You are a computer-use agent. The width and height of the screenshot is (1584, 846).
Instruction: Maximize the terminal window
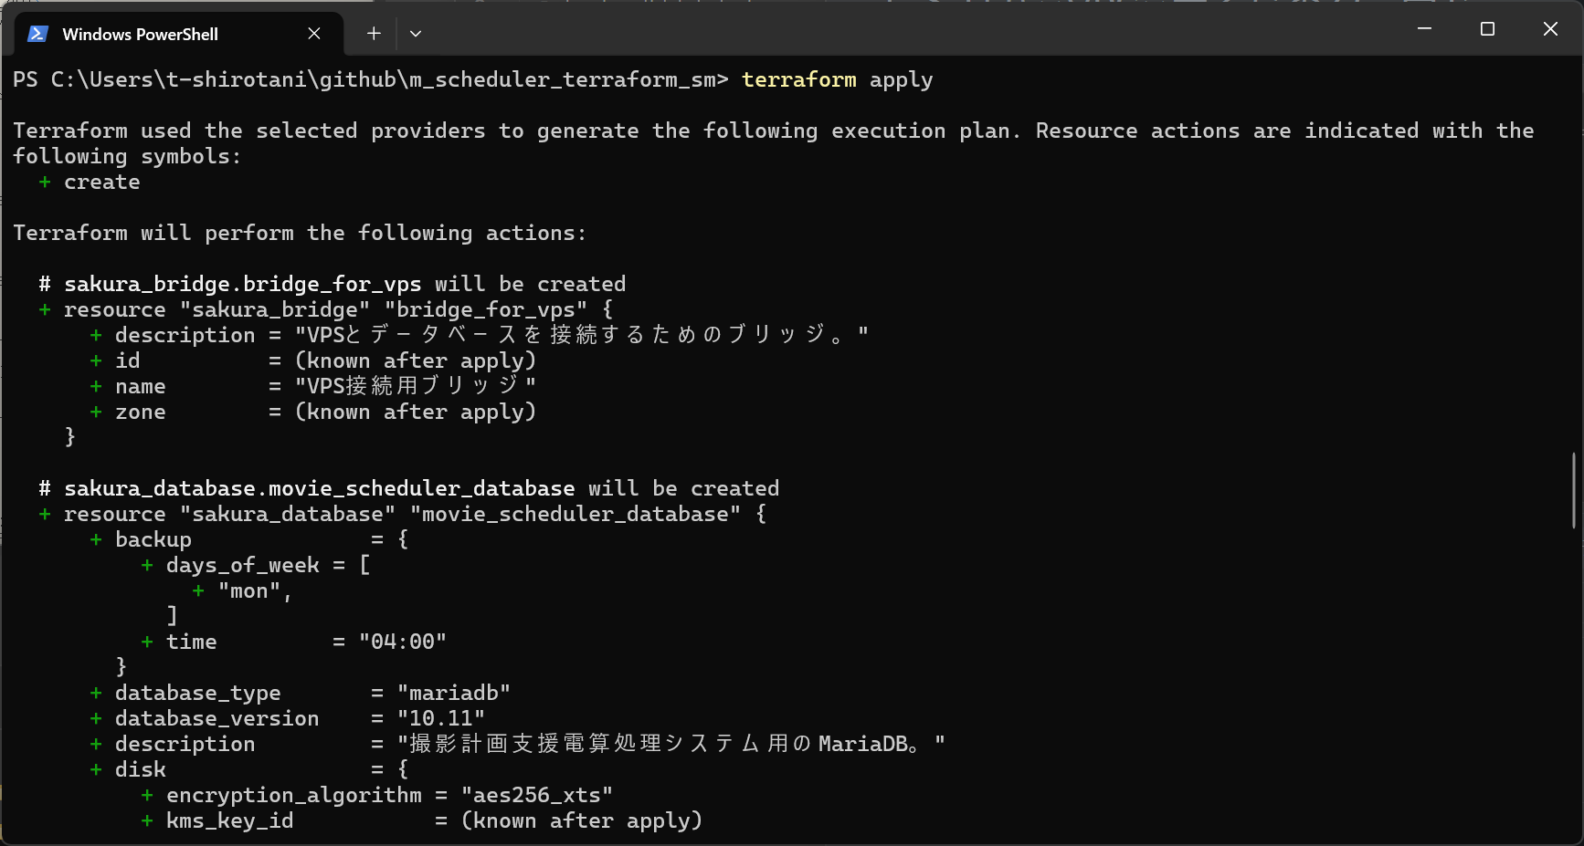(1487, 29)
